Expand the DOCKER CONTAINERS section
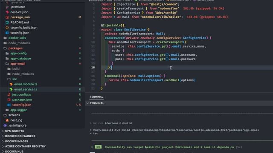 pos(20,136)
